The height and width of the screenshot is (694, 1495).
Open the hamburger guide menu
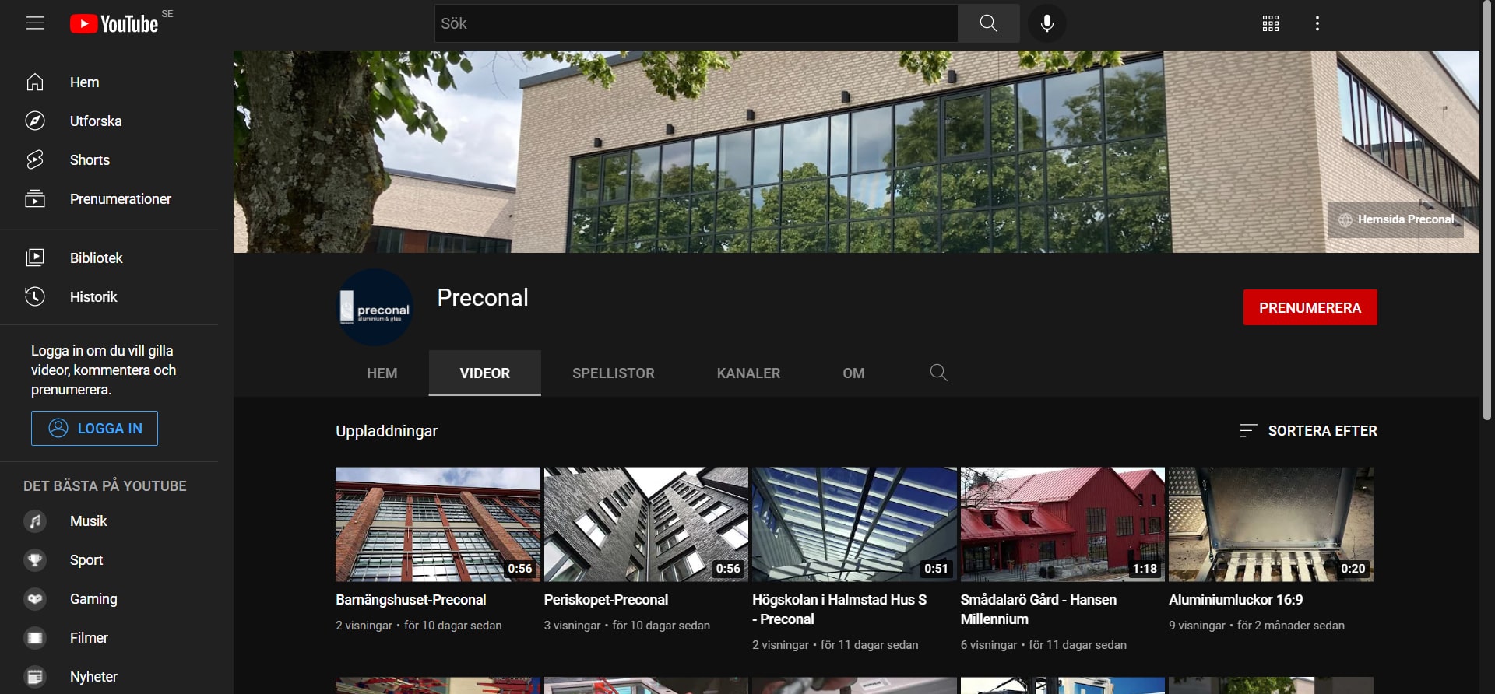[35, 23]
